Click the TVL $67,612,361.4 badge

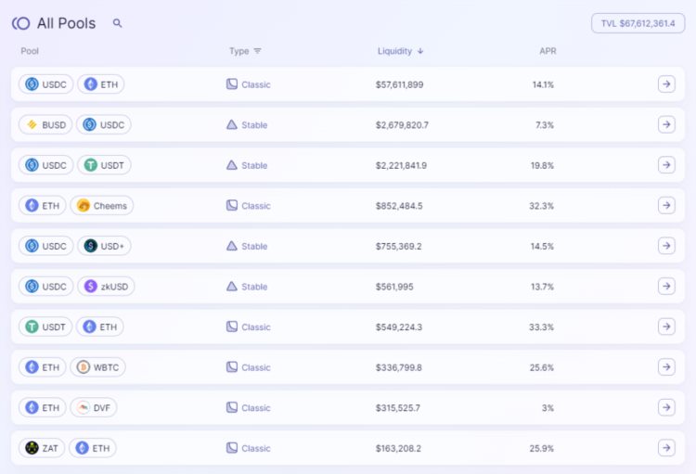638,23
